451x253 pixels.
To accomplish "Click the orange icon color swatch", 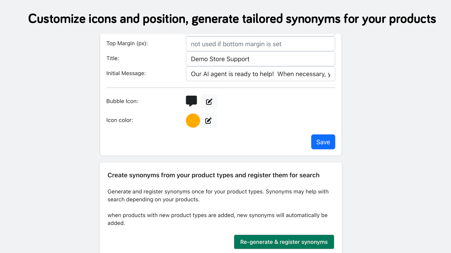I will [x=193, y=120].
